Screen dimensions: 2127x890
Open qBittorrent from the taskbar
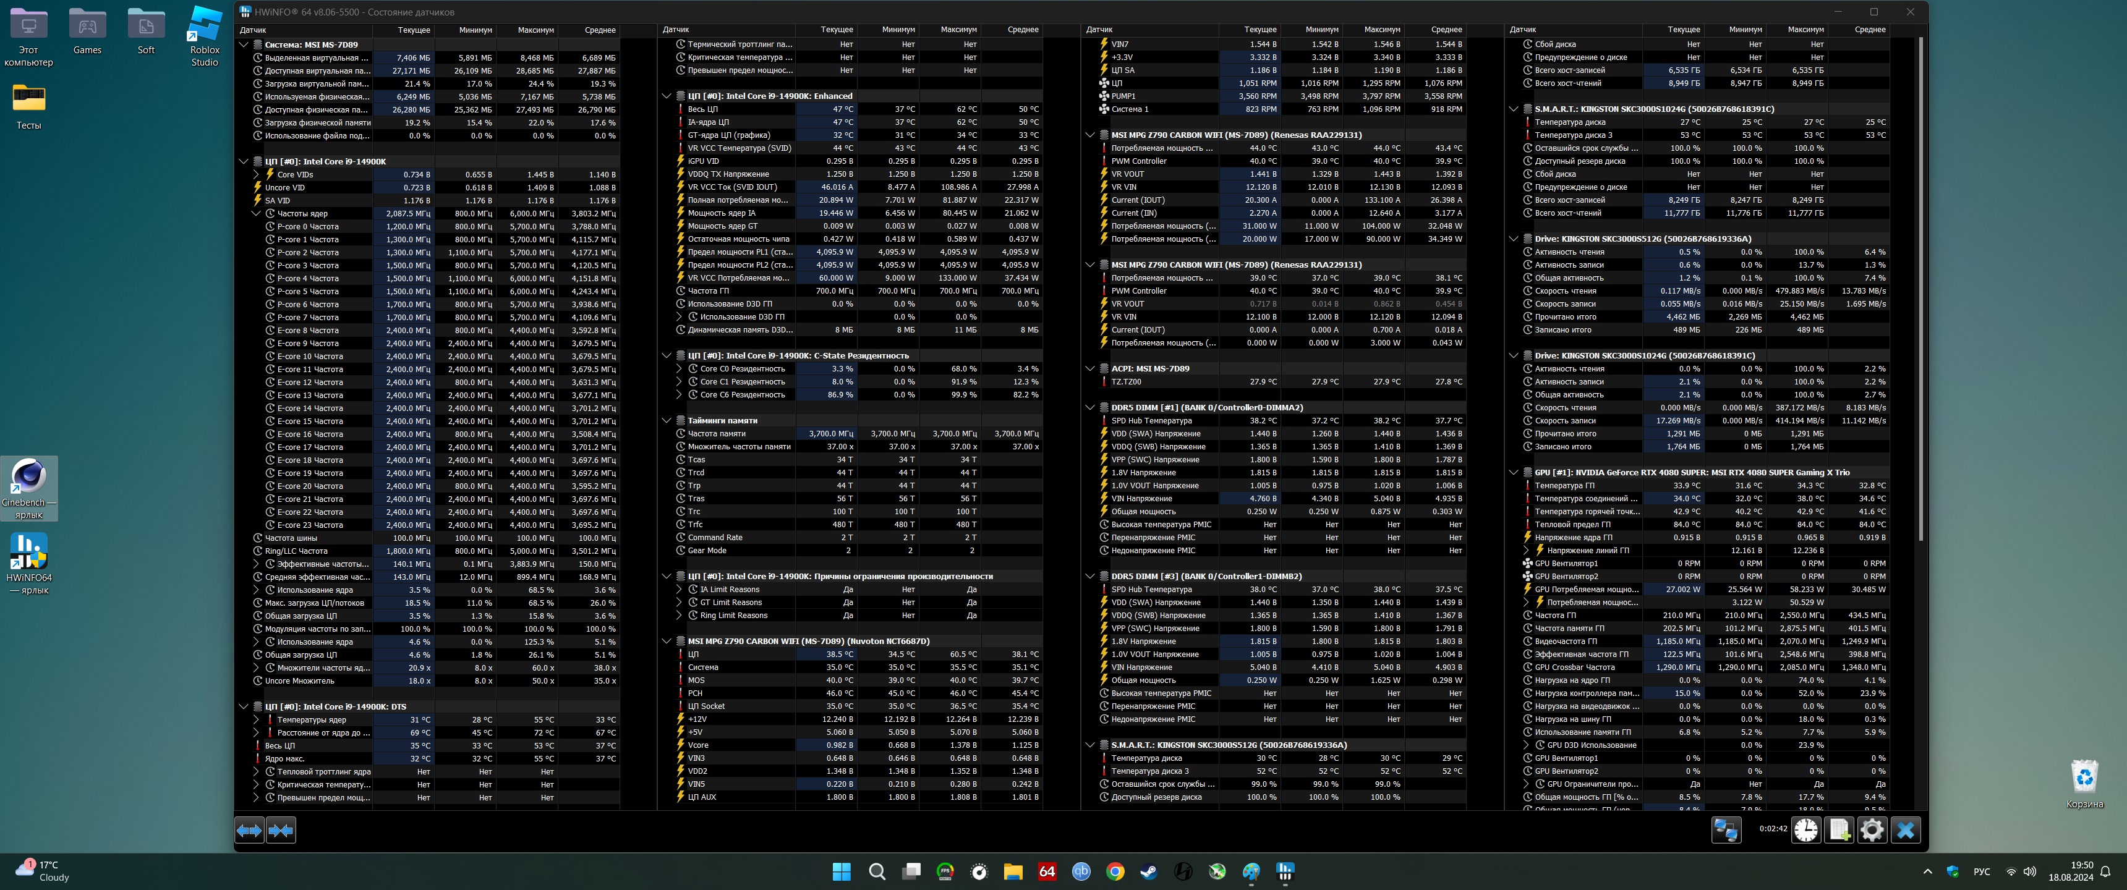(x=1081, y=871)
